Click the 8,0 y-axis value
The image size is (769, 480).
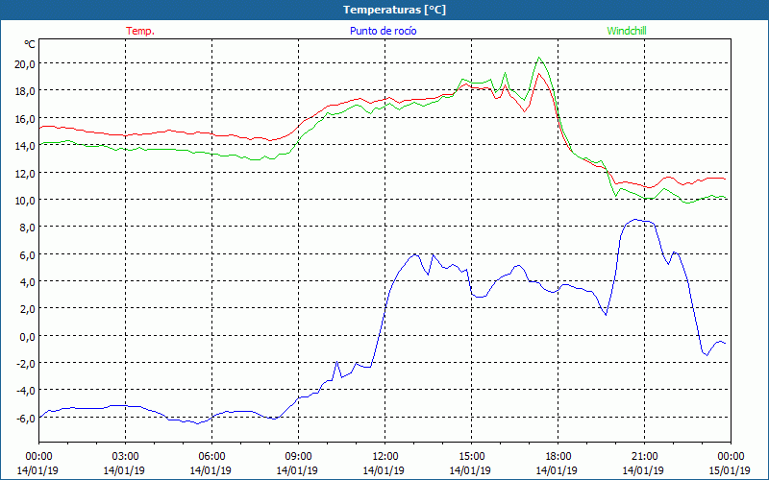(27, 228)
